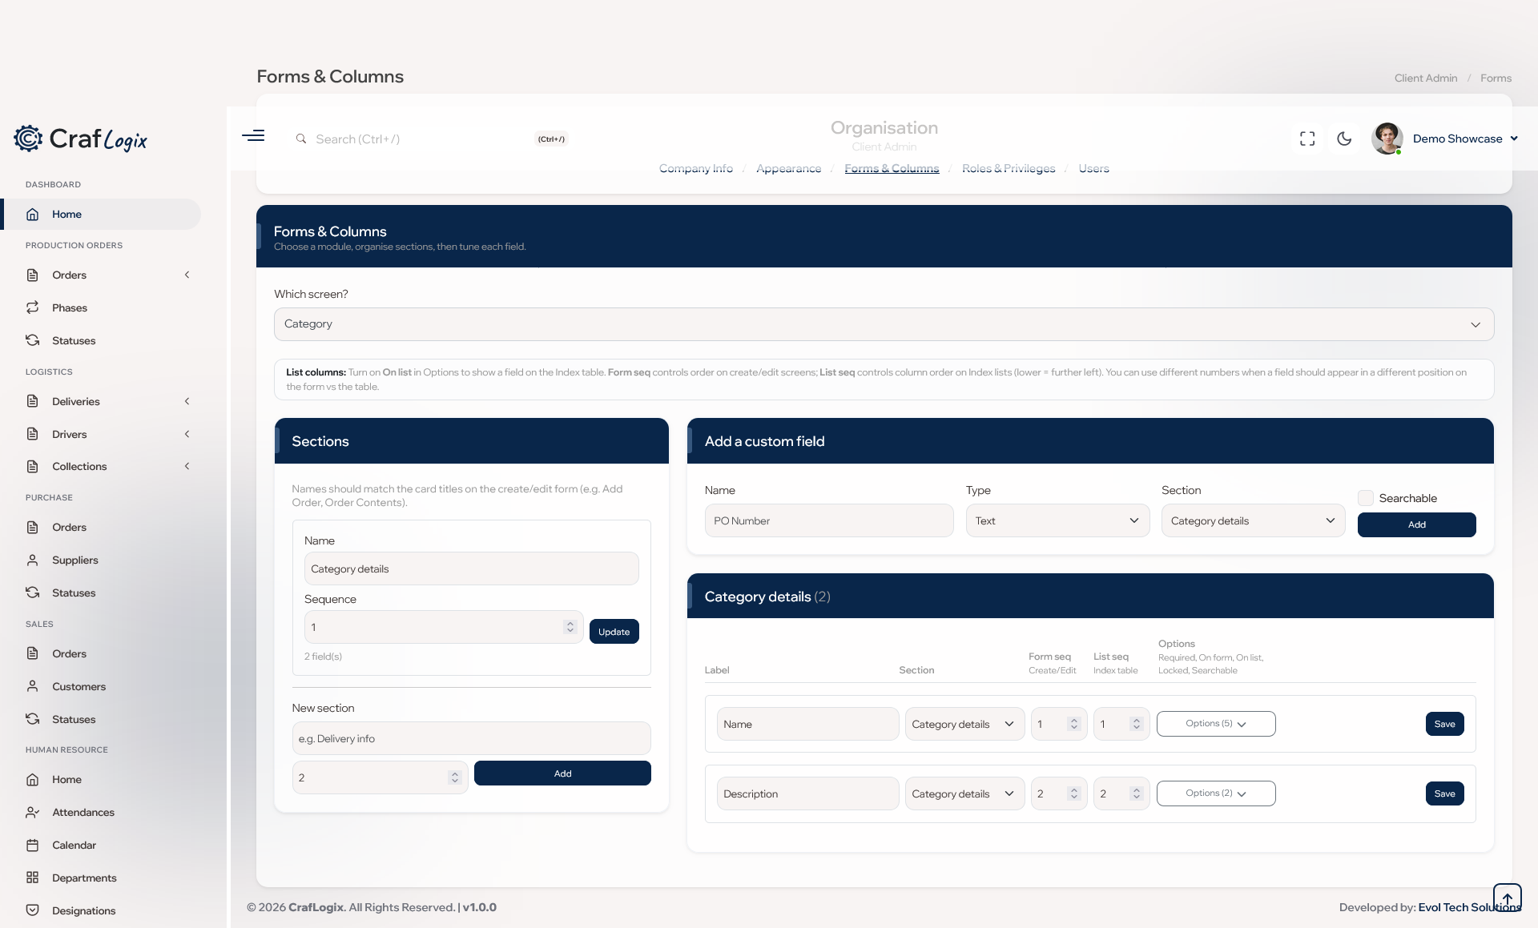Screen dimensions: 1538x928
Task: Expand the Deliveries submenu chevron
Action: [187, 401]
